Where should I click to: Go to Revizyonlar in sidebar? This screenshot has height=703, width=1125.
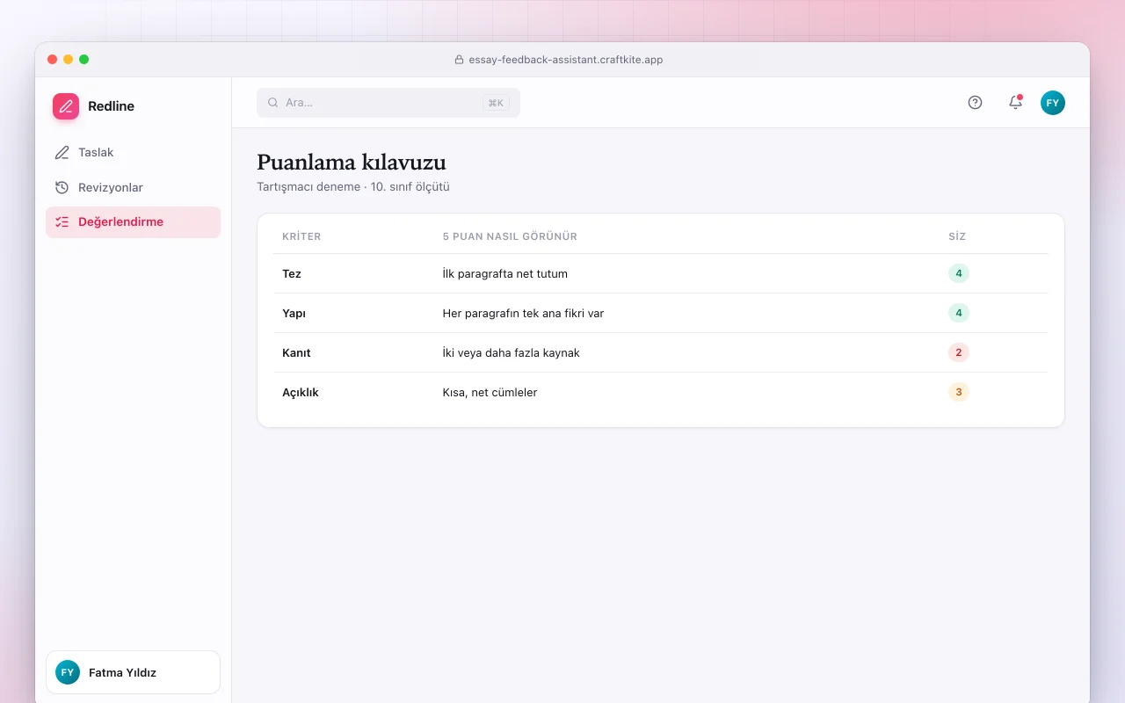coord(133,187)
